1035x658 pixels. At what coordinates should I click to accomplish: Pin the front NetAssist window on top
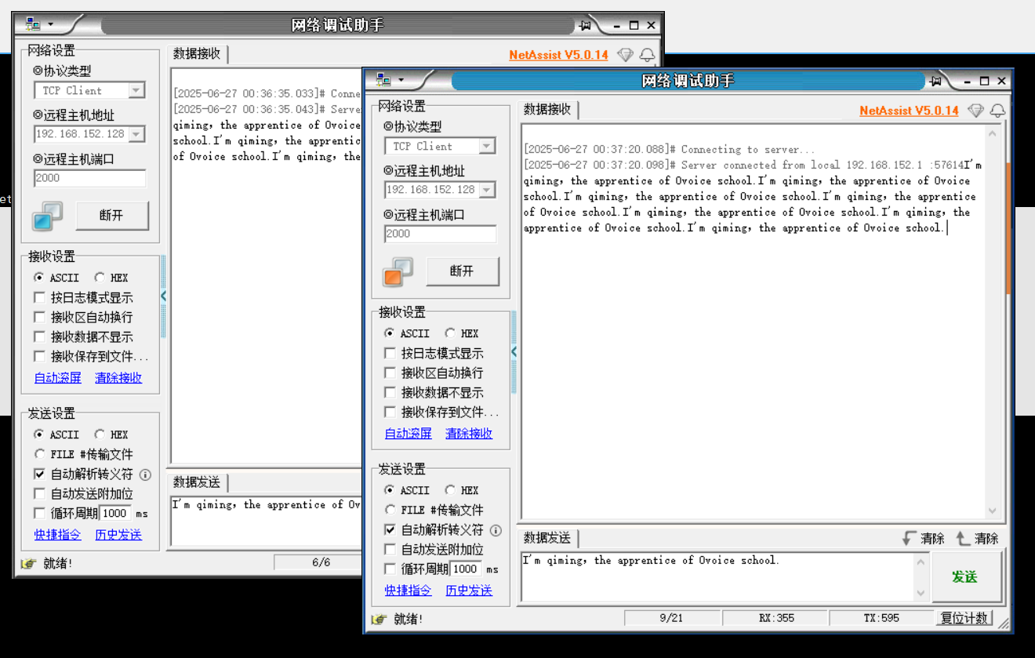(935, 81)
